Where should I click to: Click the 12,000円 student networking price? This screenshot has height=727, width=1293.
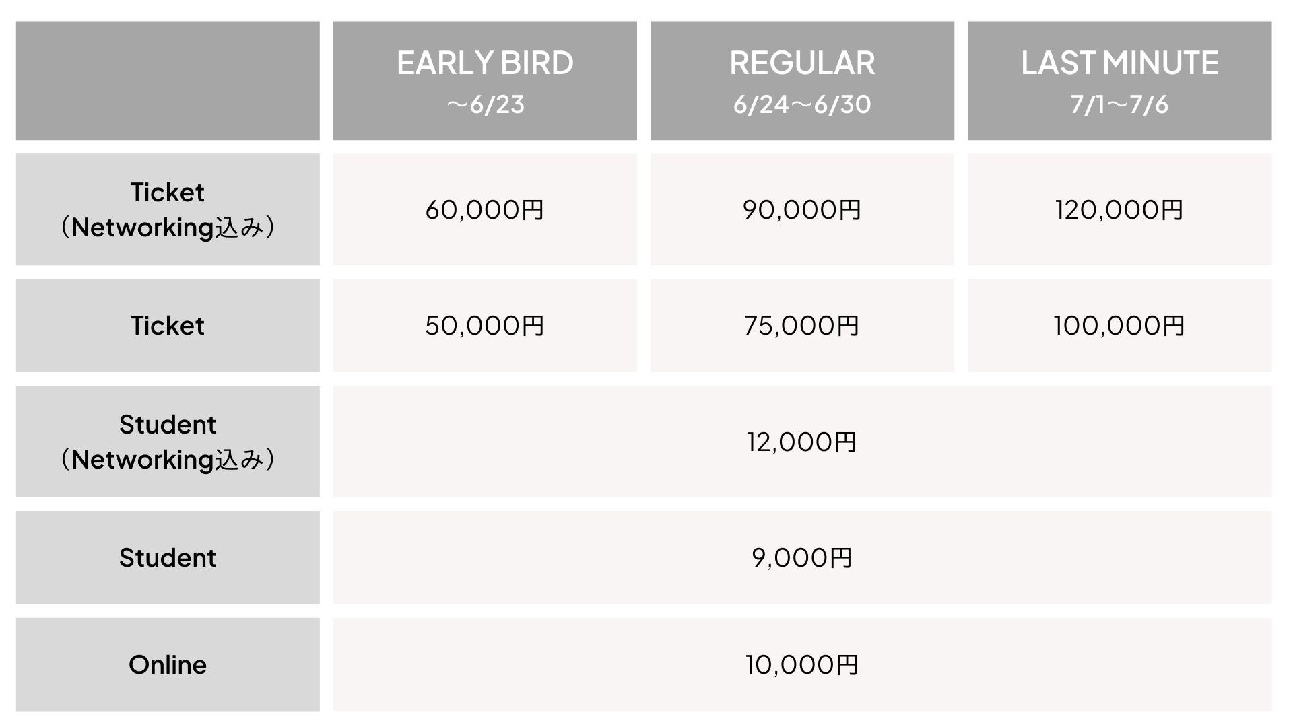801,442
